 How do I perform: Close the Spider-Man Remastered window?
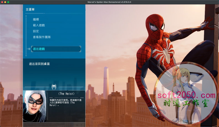[2, 2]
